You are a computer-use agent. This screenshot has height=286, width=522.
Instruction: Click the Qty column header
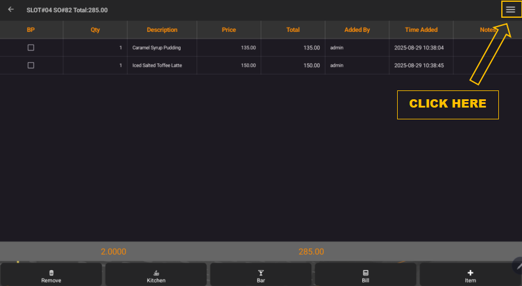tap(95, 30)
